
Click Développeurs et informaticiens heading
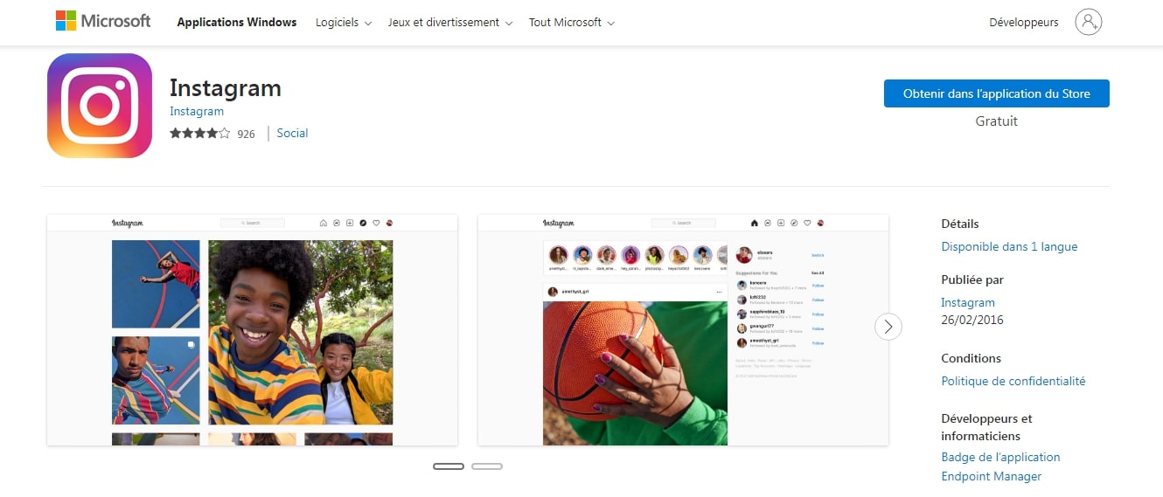[987, 427]
